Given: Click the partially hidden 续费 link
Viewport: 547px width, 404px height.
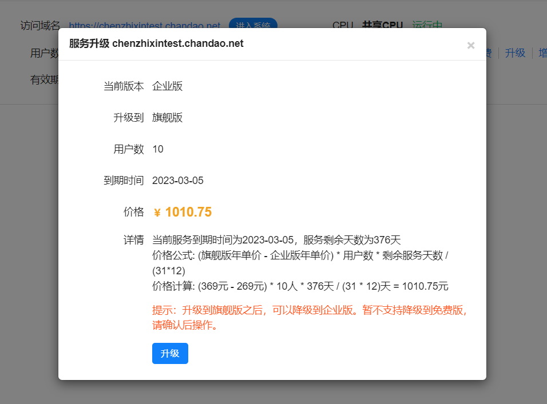Looking at the screenshot, I should 489,53.
